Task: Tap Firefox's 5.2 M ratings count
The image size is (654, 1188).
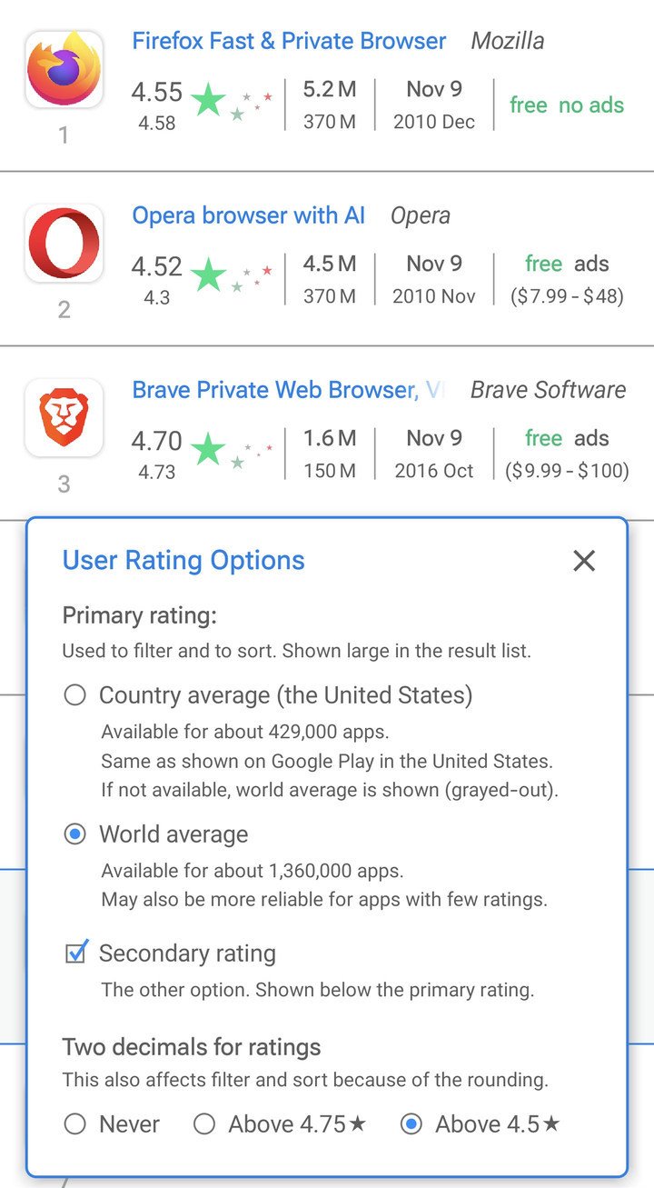Action: 329,89
